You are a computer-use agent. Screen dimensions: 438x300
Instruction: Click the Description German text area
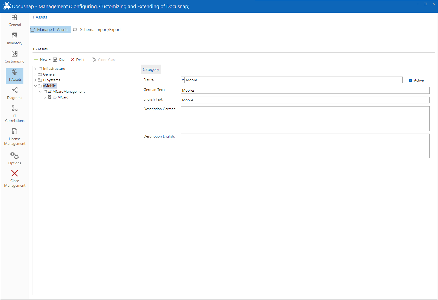(305, 118)
